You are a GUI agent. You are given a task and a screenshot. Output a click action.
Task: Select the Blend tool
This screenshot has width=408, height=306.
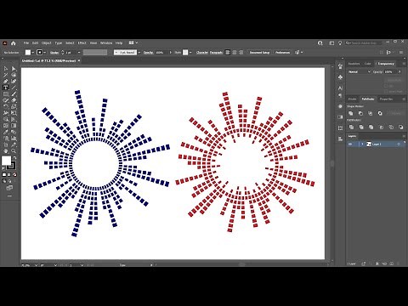[x=14, y=132]
